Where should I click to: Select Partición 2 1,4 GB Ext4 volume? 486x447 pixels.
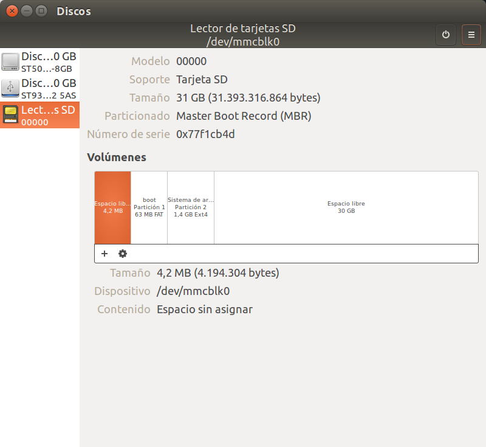(191, 207)
